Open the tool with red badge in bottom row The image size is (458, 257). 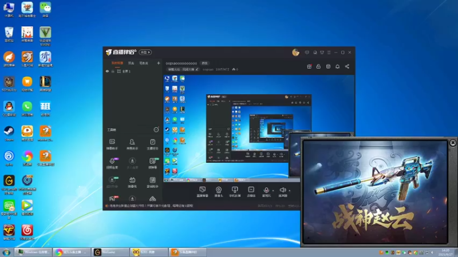click(x=113, y=199)
